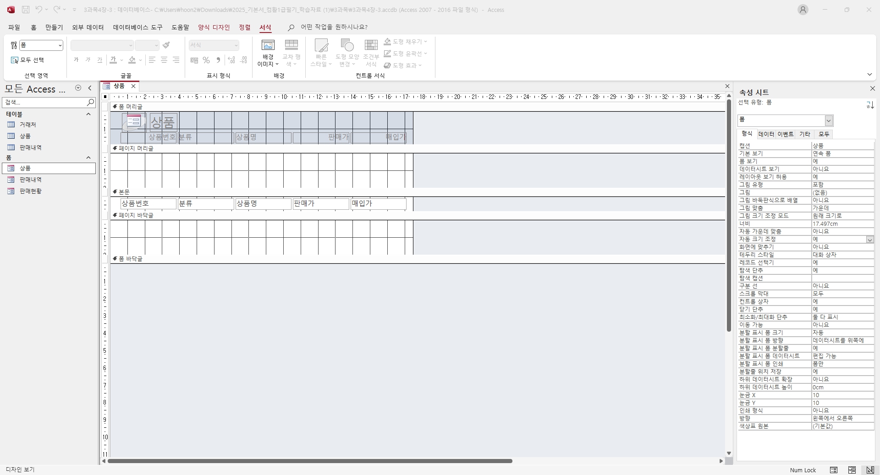Switch to the 이벤트 property tab
The width and height of the screenshot is (880, 475).
pyautogui.click(x=785, y=134)
